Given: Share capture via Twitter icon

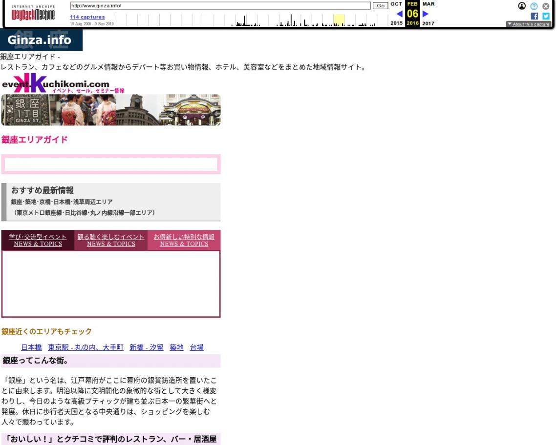Looking at the screenshot, I should tap(546, 16).
